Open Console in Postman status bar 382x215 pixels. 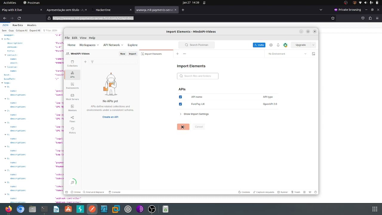coord(114,192)
